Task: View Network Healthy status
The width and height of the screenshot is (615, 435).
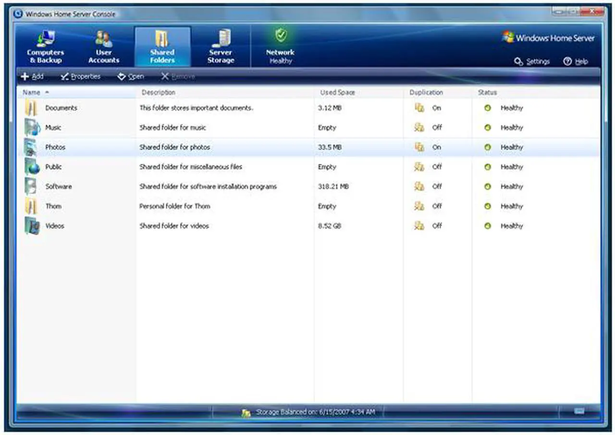Action: [x=281, y=47]
